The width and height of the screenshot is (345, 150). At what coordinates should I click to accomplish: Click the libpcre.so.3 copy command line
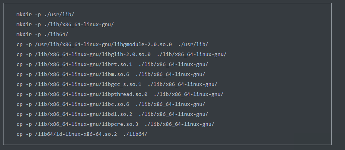click(x=115, y=124)
